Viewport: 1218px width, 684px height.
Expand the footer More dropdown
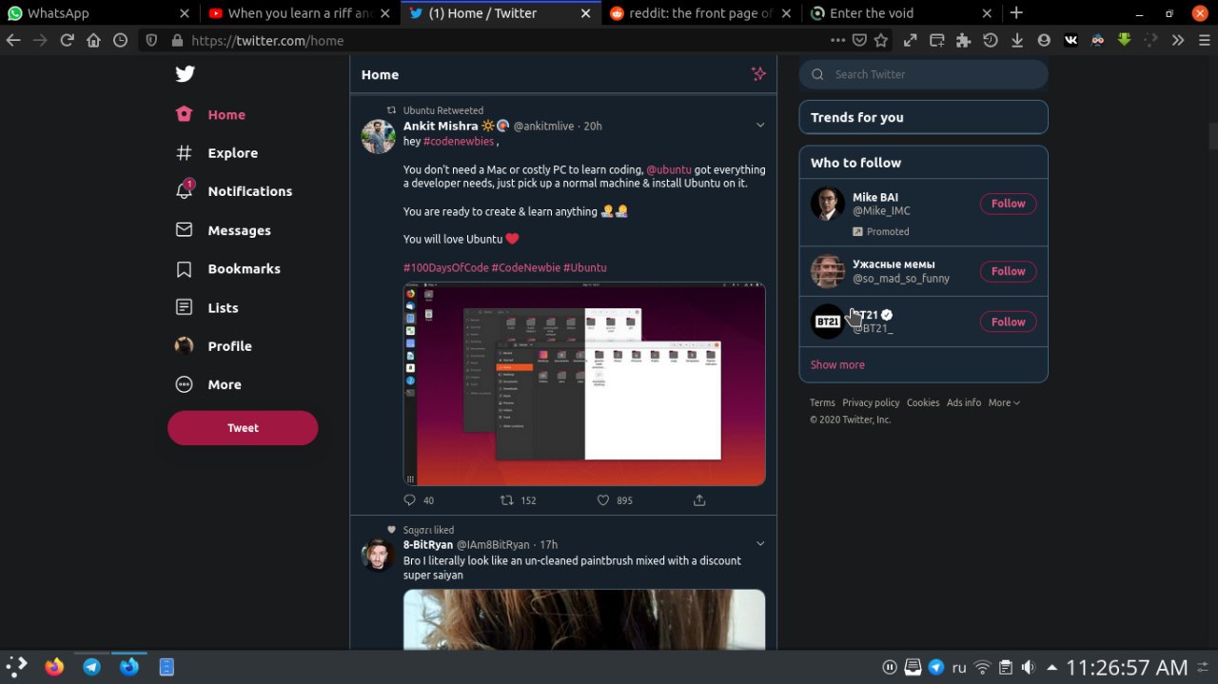click(1004, 402)
